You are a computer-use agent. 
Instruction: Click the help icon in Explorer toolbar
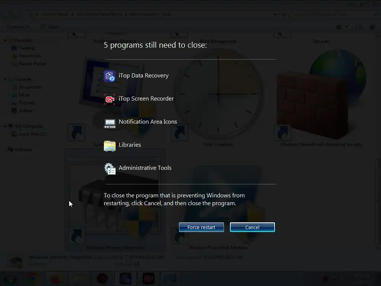372,27
